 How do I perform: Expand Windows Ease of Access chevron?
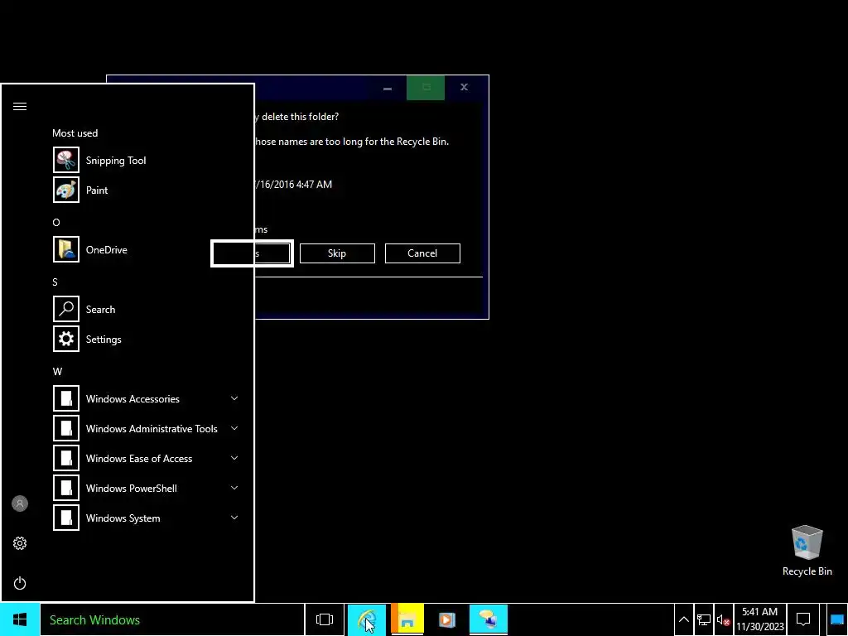[x=234, y=458]
